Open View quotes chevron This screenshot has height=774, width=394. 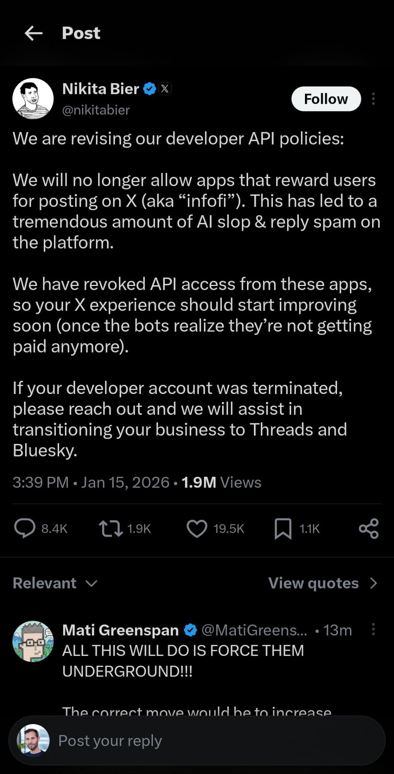click(373, 583)
